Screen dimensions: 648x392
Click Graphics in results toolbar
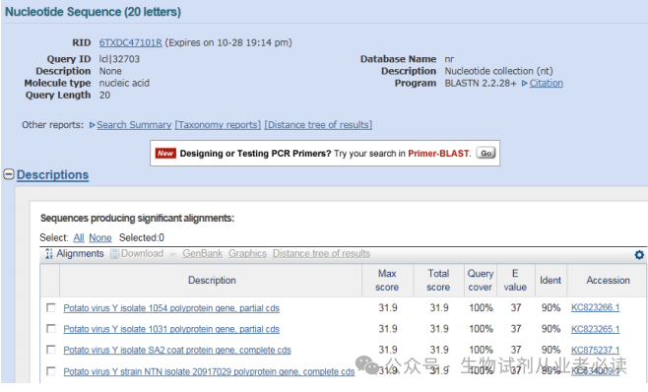pos(247,253)
